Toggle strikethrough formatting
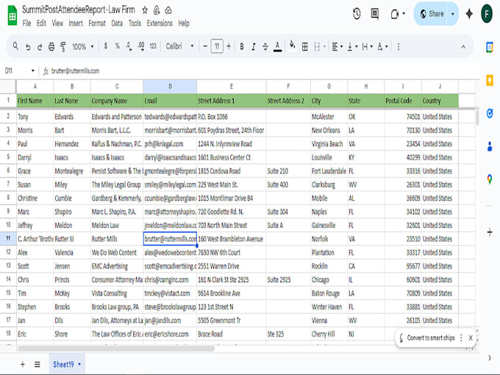 [x=265, y=47]
